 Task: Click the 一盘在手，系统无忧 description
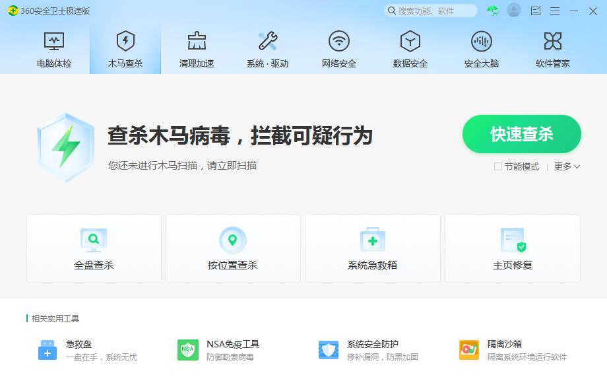click(x=102, y=357)
